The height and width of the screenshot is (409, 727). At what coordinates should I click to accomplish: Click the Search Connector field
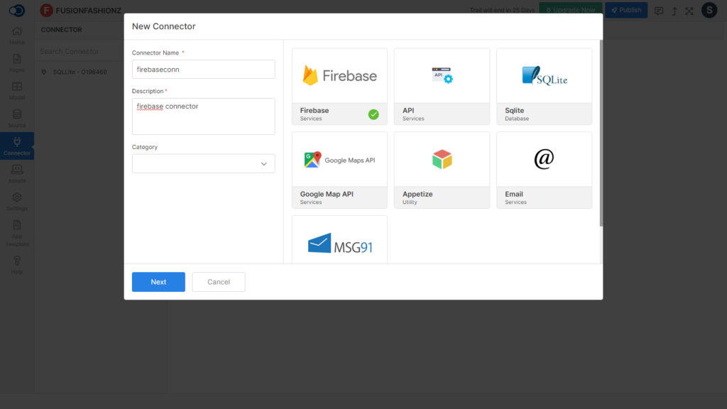pyautogui.click(x=79, y=51)
